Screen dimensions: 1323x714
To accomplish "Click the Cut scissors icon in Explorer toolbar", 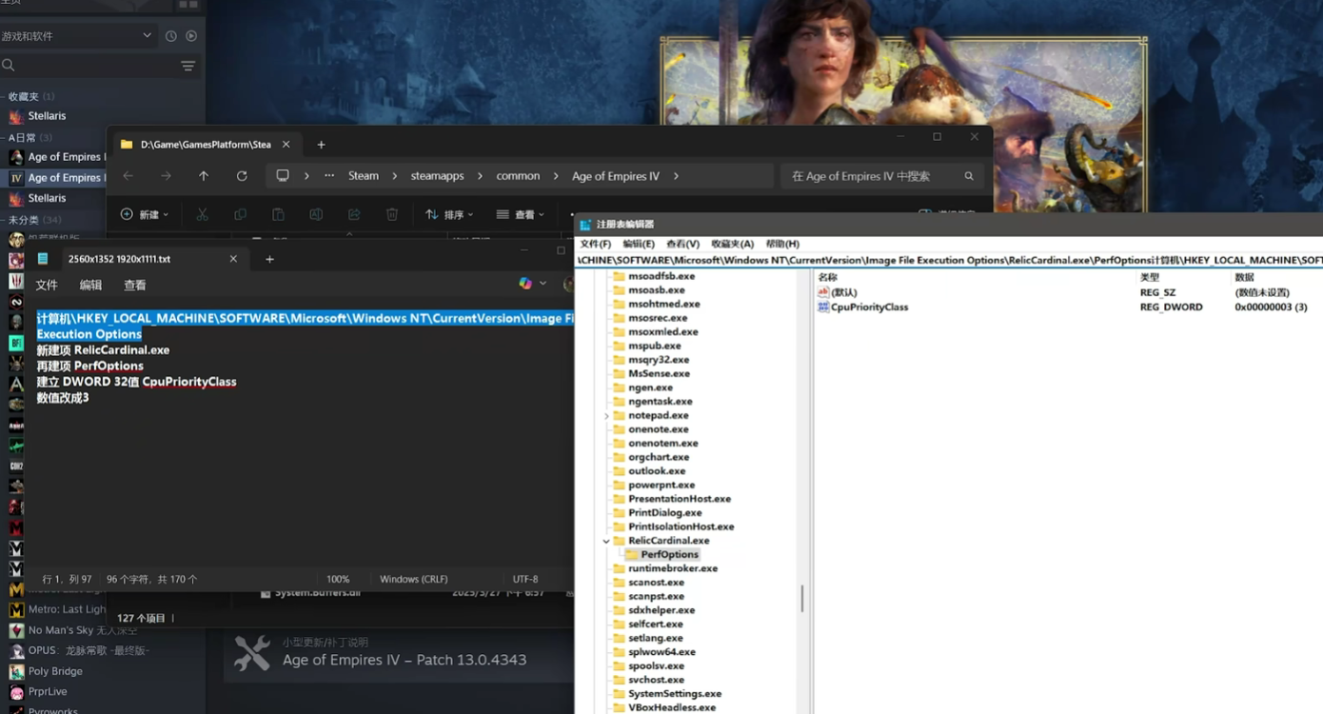I will (202, 215).
